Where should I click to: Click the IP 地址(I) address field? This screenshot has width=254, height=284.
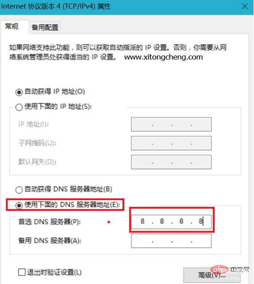(x=171, y=124)
